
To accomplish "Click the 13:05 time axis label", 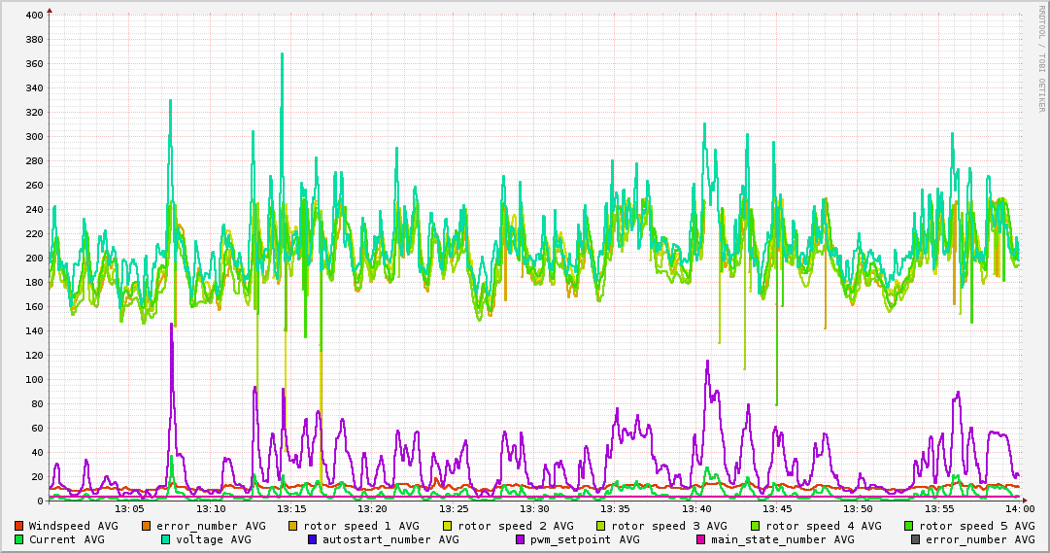I will click(x=129, y=508).
